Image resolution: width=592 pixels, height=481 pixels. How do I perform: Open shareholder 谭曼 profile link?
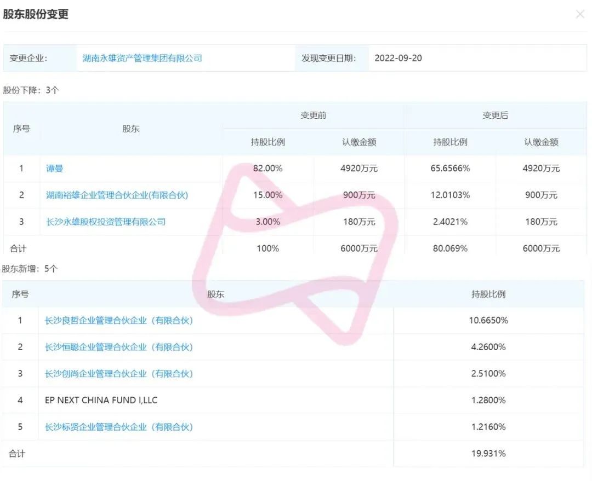(x=54, y=169)
